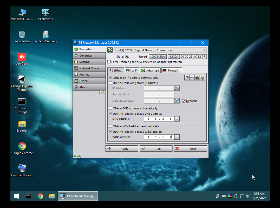Clear the Default Gateway with X icon
Screen dimensions: 280x208
coord(177,101)
